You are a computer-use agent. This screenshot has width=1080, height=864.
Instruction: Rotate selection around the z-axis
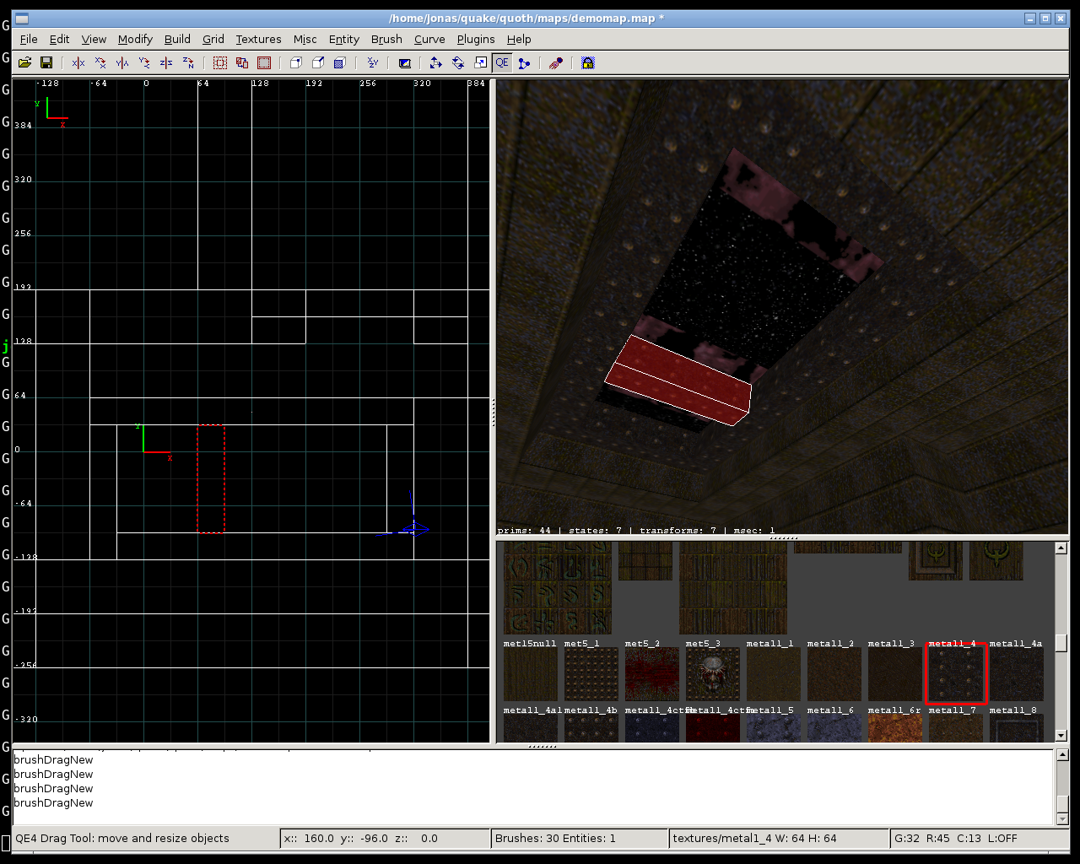[188, 62]
